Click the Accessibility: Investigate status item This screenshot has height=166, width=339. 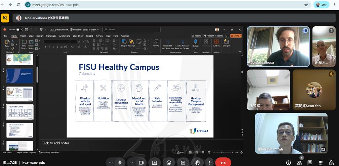[x=49, y=152]
